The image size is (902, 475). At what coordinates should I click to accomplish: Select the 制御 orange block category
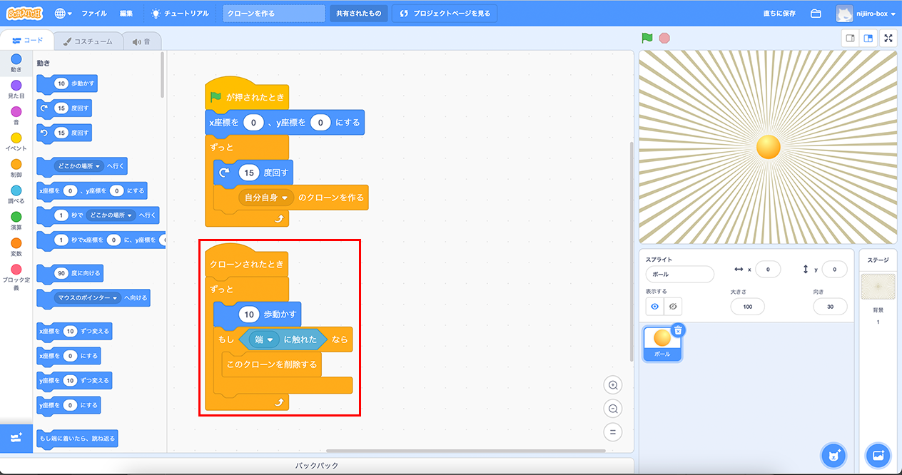pos(16,168)
